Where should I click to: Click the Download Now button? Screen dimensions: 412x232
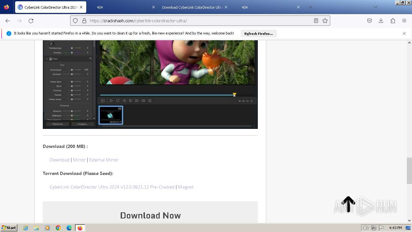click(x=150, y=215)
